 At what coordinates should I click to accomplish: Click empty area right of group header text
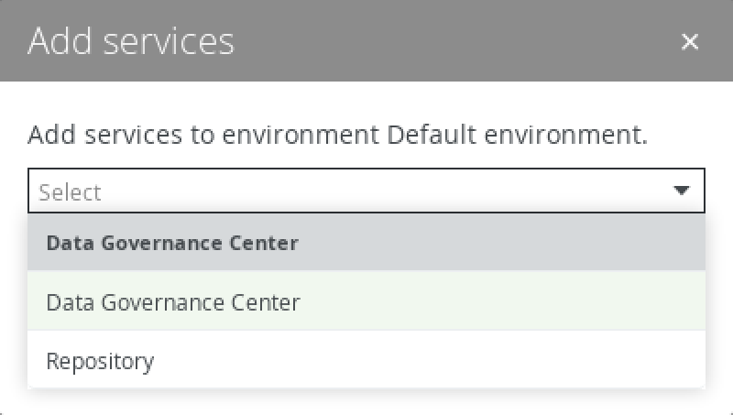504,243
